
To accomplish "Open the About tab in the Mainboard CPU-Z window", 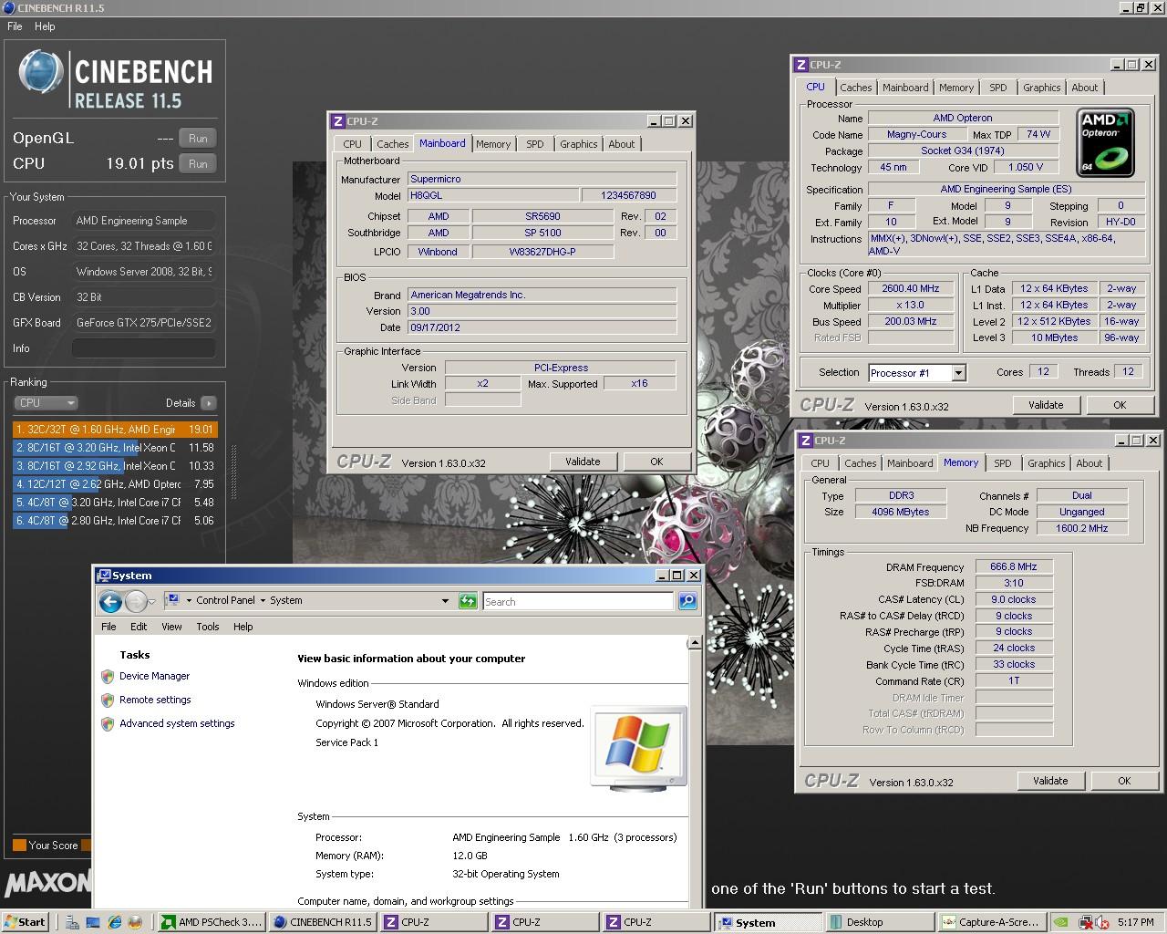I will pyautogui.click(x=622, y=144).
